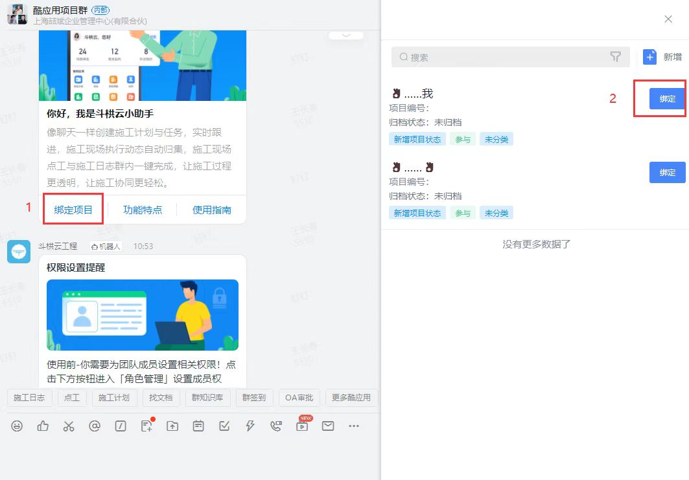Select the scissors screenshot tool

point(69,426)
